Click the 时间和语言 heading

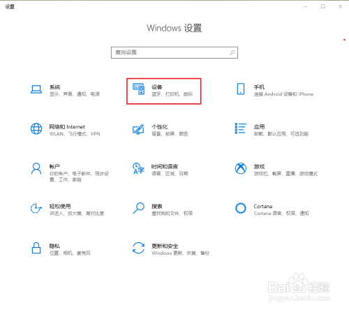165,167
